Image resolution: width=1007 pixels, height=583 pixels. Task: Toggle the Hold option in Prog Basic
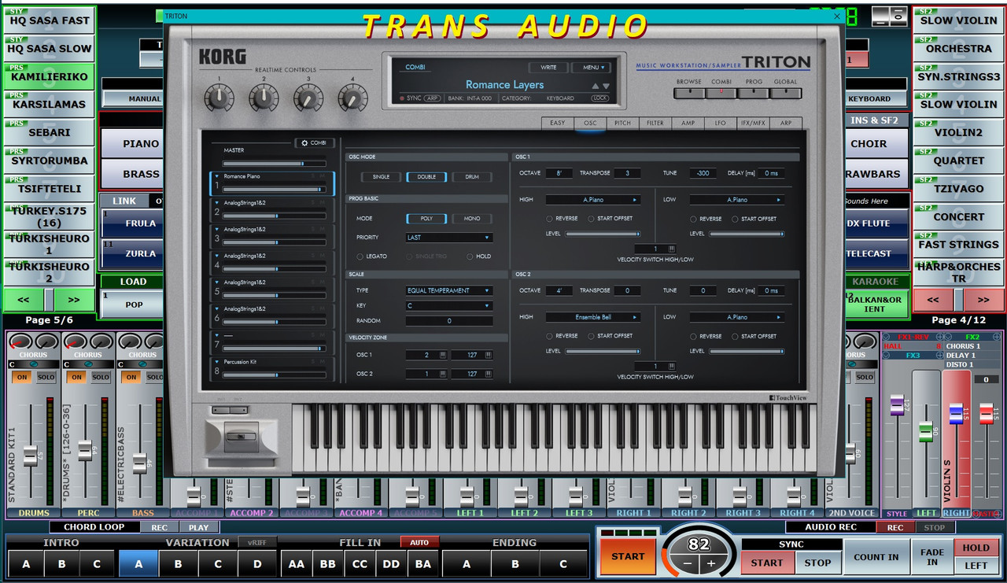pyautogui.click(x=470, y=256)
